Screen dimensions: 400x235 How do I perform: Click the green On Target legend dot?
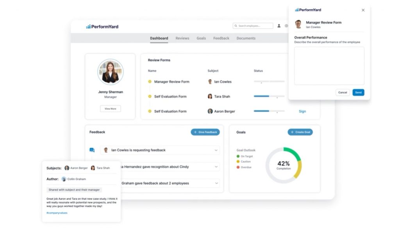[238, 156]
